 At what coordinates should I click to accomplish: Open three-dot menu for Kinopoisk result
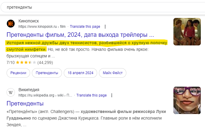coord(105,27)
